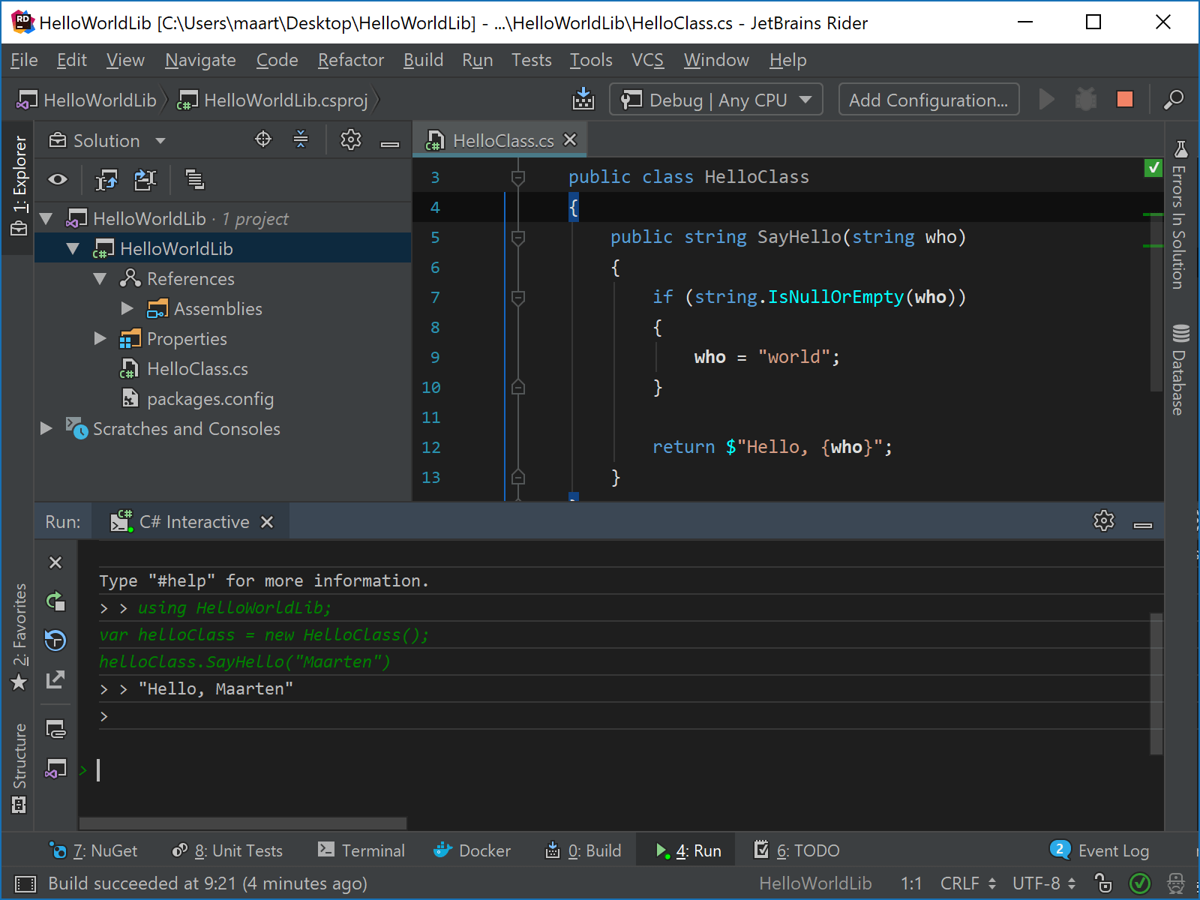Open Run panel settings gear
This screenshot has height=900, width=1200.
1104,520
